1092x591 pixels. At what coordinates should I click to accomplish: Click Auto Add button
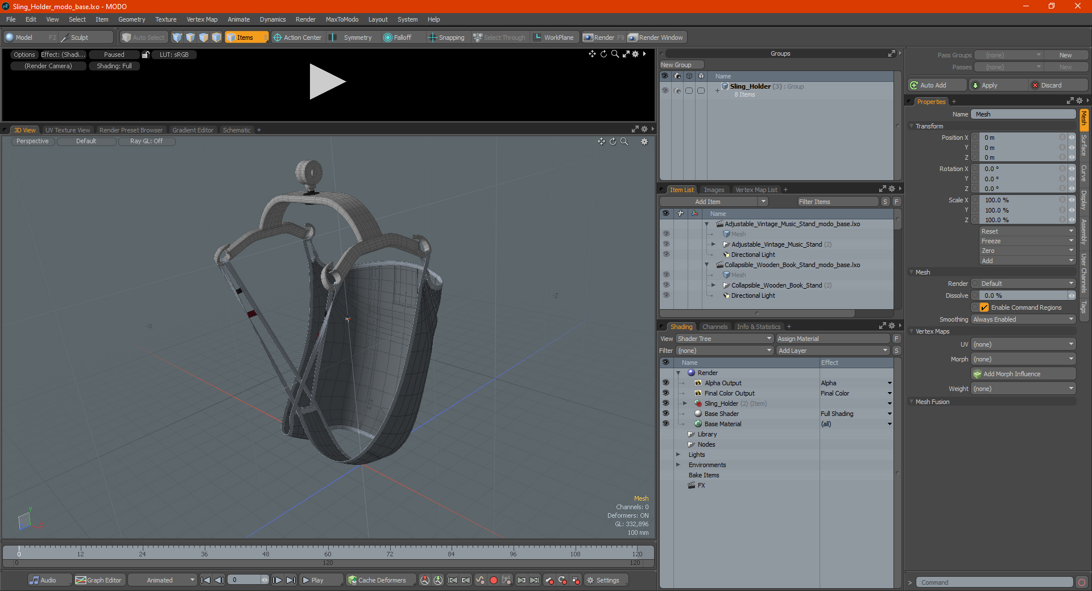(x=937, y=85)
